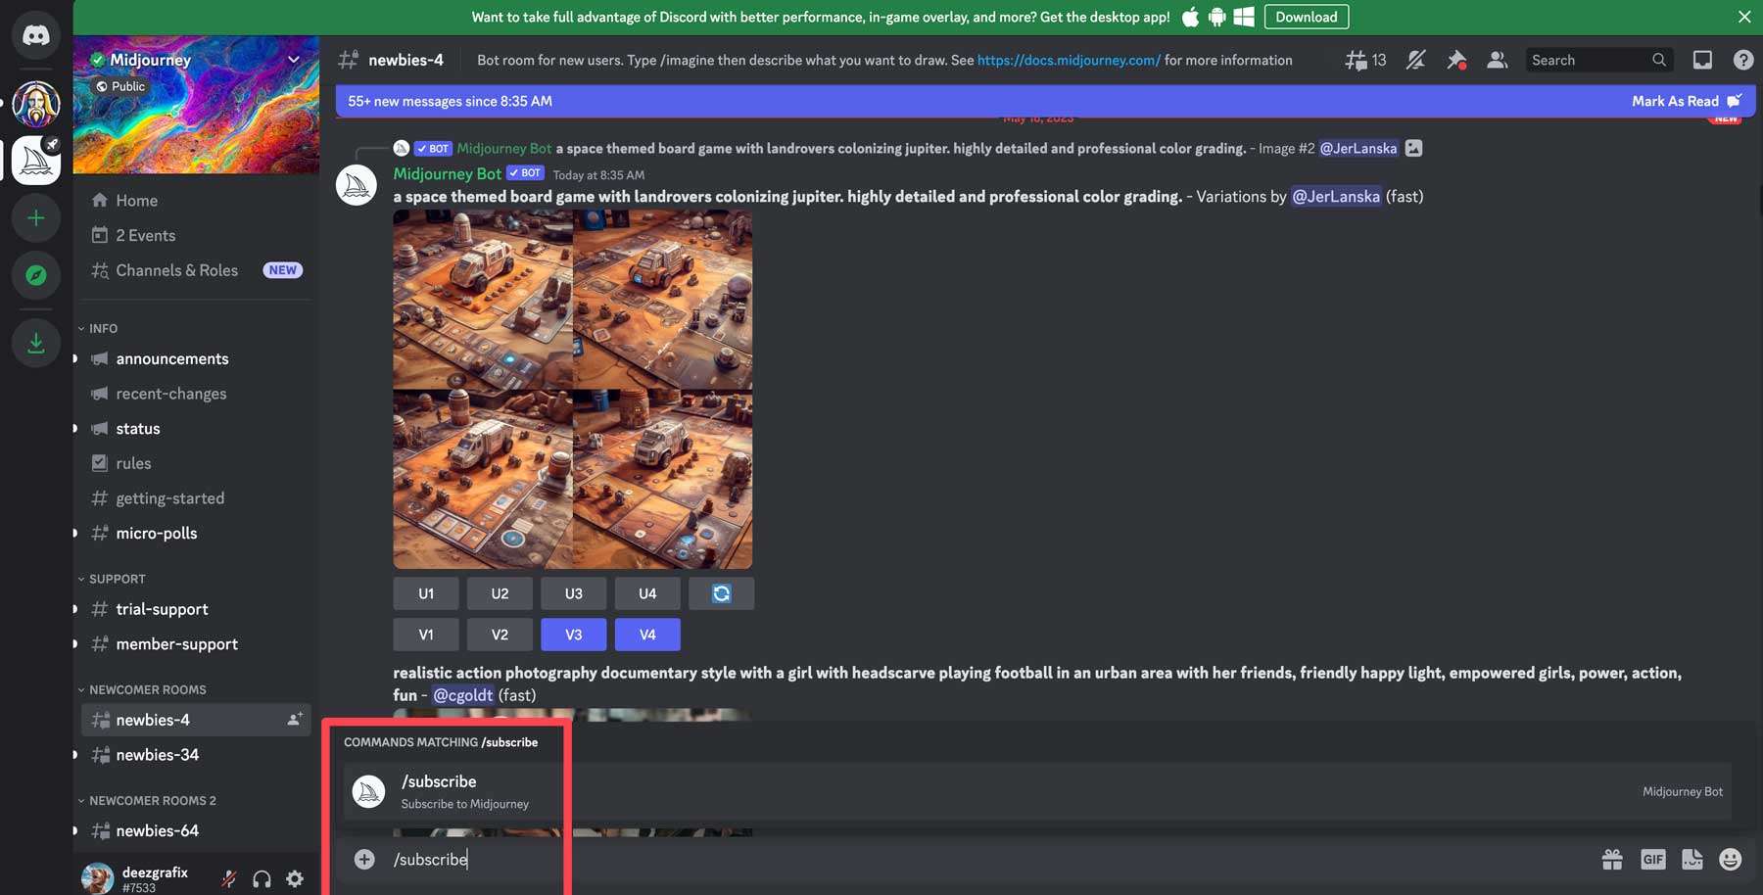Select the V3 variation button
This screenshot has width=1763, height=895.
(x=573, y=634)
